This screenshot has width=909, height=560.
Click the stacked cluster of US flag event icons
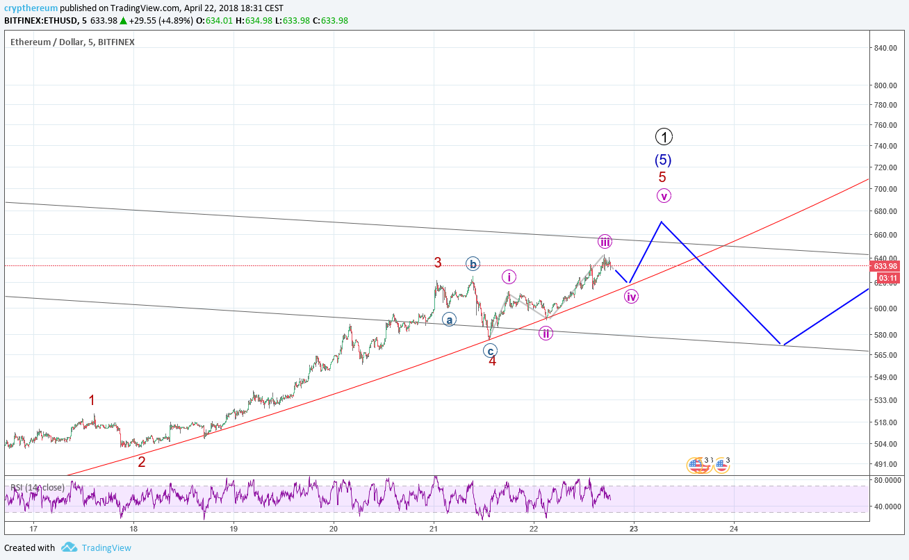pos(699,466)
